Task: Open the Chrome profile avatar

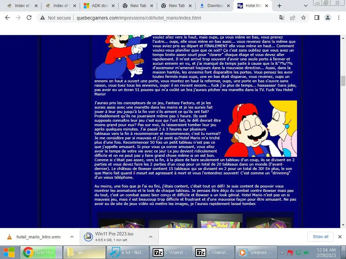Action: 328,18
